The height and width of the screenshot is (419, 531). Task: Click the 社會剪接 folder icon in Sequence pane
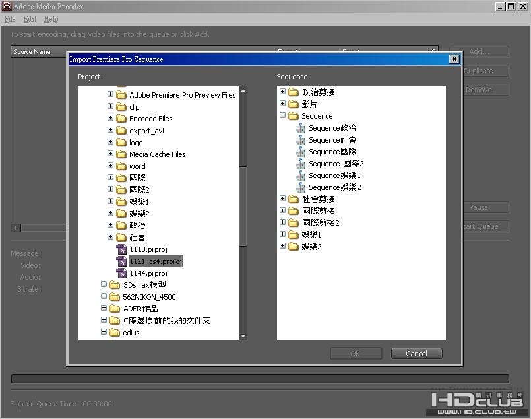point(294,199)
